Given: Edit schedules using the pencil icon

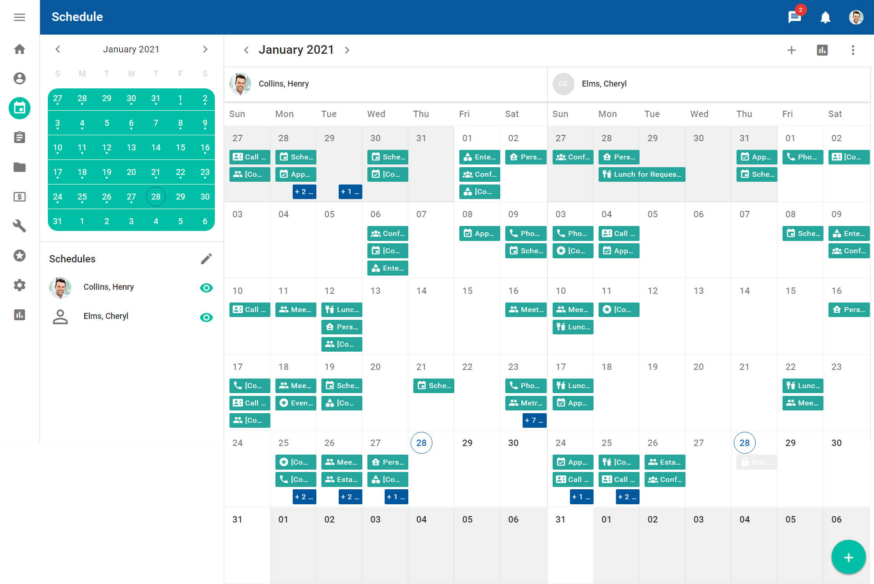Looking at the screenshot, I should click(x=207, y=258).
